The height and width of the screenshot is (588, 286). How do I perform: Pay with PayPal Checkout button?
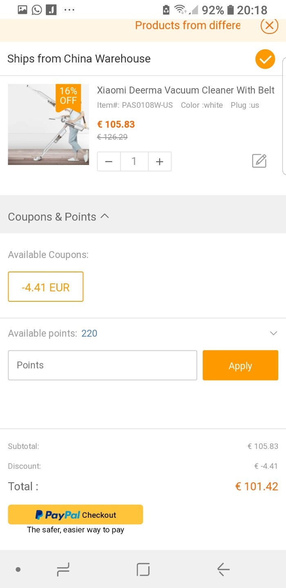click(x=76, y=514)
